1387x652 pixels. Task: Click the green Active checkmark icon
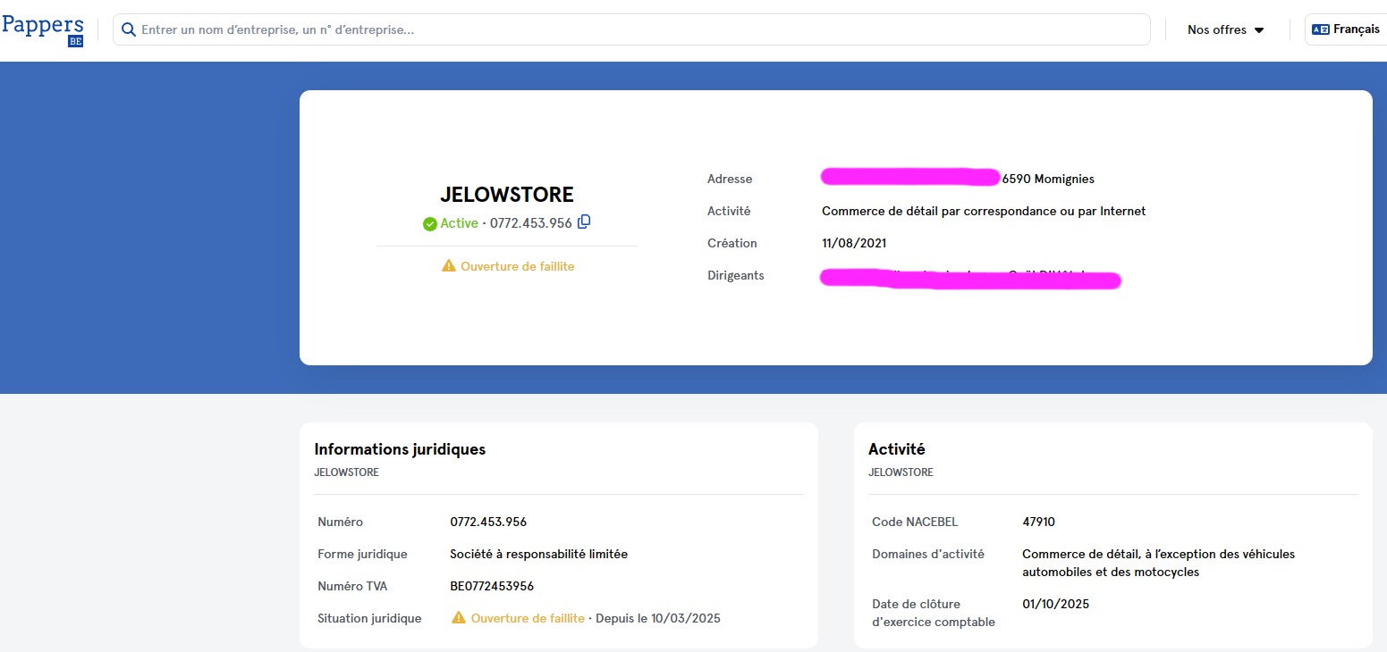429,224
